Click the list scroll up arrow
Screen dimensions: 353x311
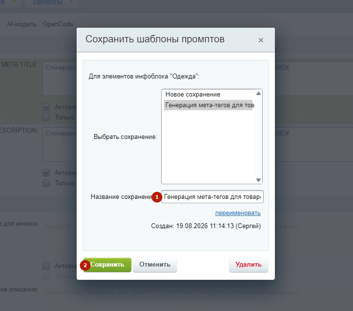coord(258,93)
